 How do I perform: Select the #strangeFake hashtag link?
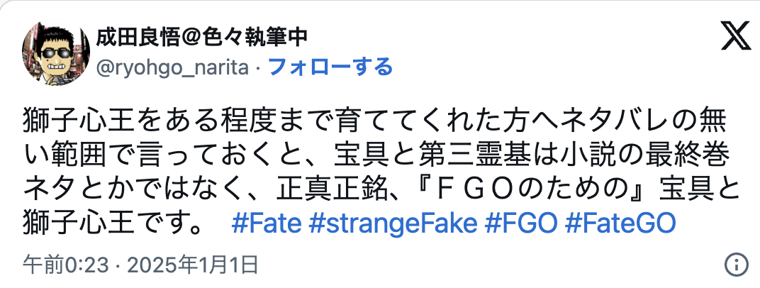(x=393, y=224)
